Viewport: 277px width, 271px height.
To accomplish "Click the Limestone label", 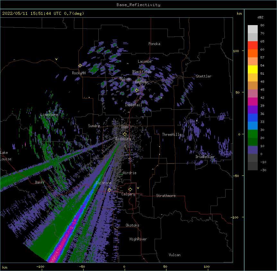I will click(x=49, y=115).
